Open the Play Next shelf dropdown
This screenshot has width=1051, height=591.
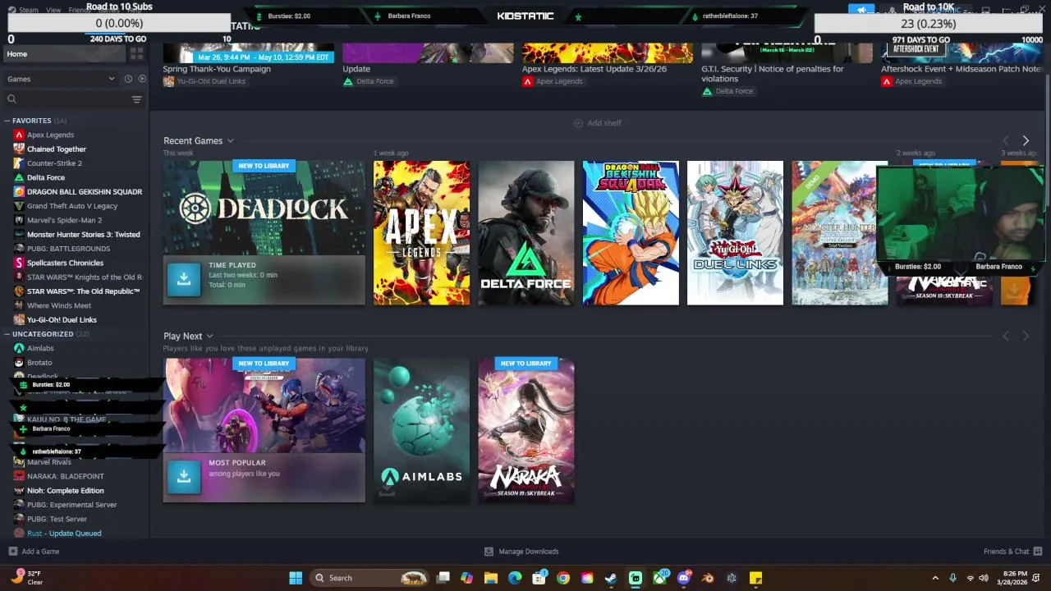point(210,337)
